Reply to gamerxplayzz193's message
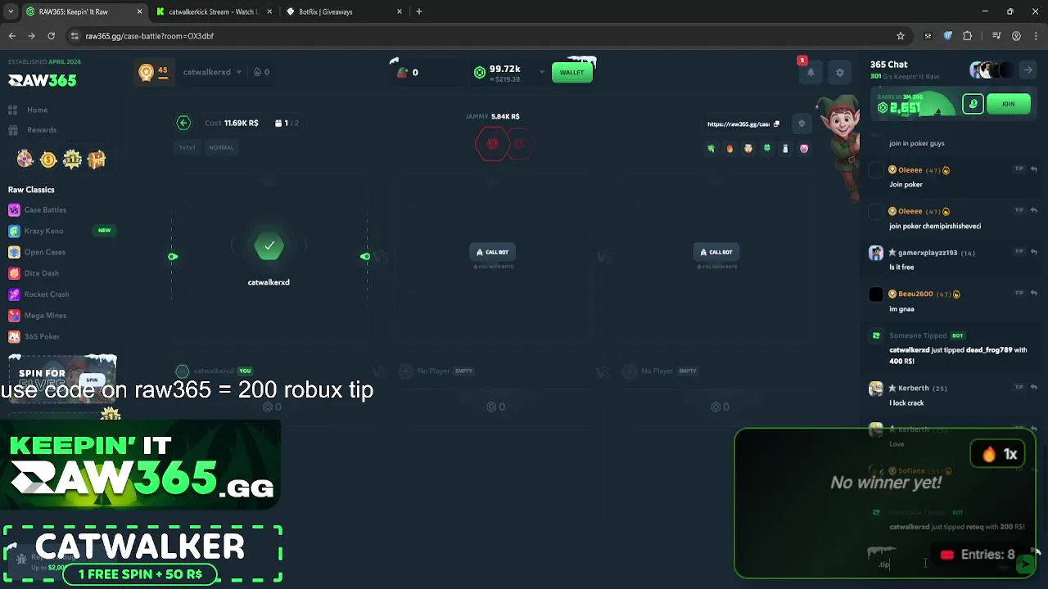1048x589 pixels. point(1034,252)
